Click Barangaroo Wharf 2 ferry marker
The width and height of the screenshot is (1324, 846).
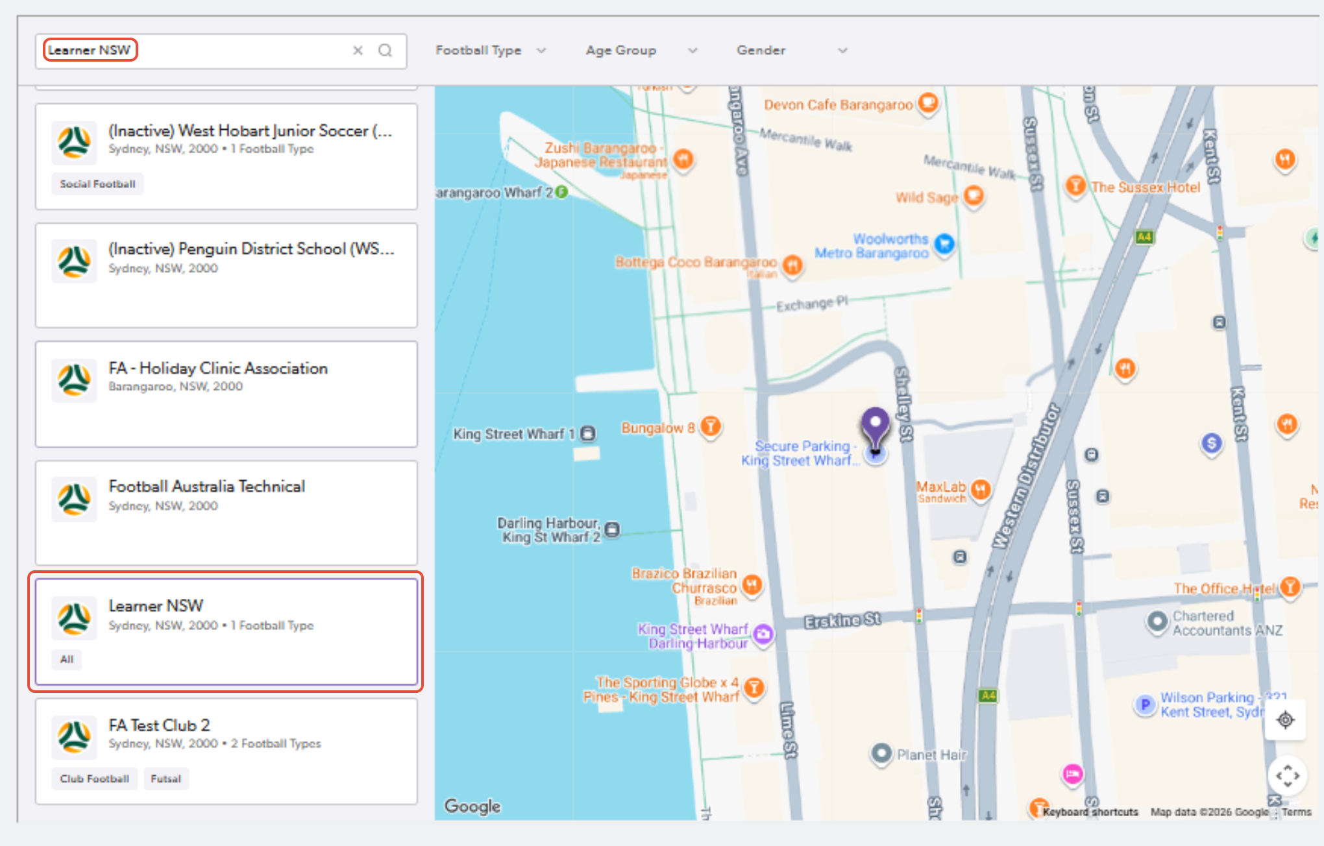tap(562, 192)
